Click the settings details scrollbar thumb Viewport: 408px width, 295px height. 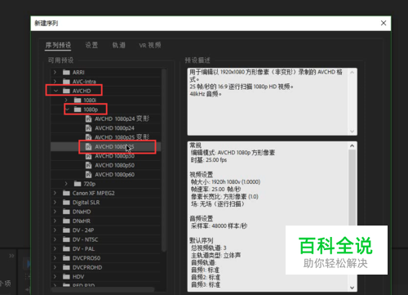[352, 188]
